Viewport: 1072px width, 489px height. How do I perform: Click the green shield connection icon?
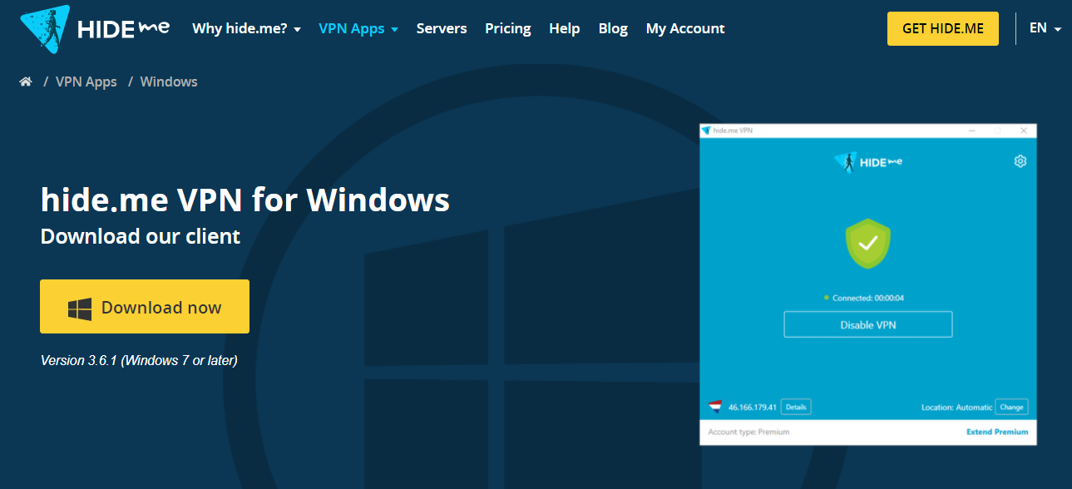(867, 244)
